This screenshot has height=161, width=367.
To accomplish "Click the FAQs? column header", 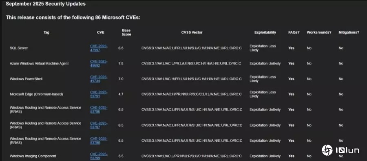I will pyautogui.click(x=294, y=32).
